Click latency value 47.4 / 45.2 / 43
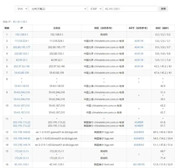Screen dimensions: 175x168 click(x=163, y=73)
